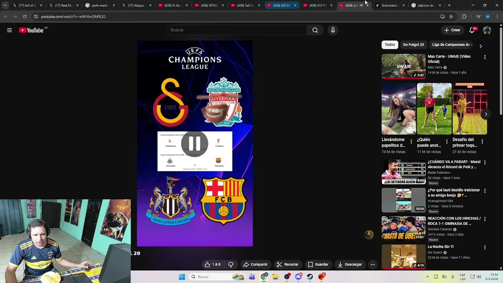This screenshot has height=283, width=503.
Task: Click the search magnifier button
Action: pyautogui.click(x=315, y=30)
